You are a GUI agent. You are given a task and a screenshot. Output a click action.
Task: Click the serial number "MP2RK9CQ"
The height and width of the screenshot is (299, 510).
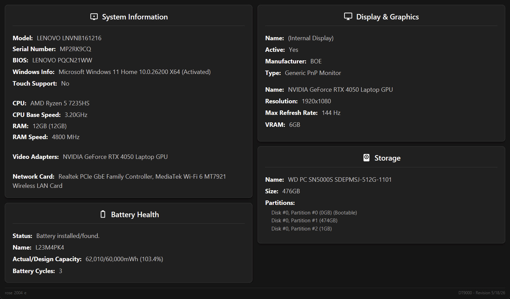[x=76, y=49]
